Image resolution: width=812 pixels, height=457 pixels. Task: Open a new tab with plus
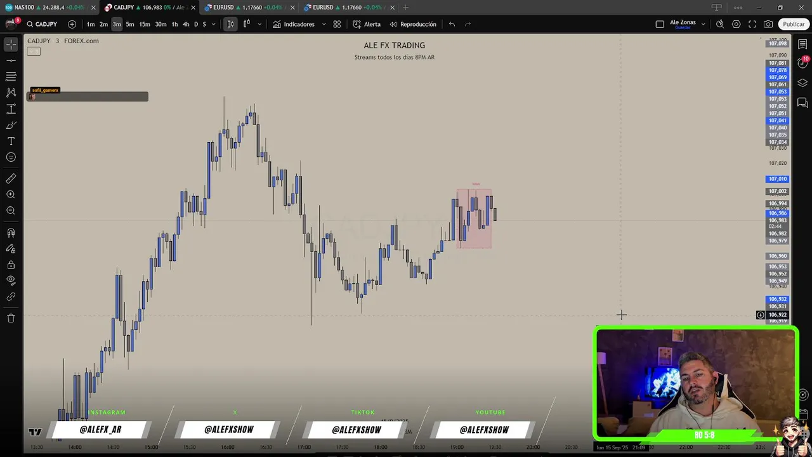(406, 8)
